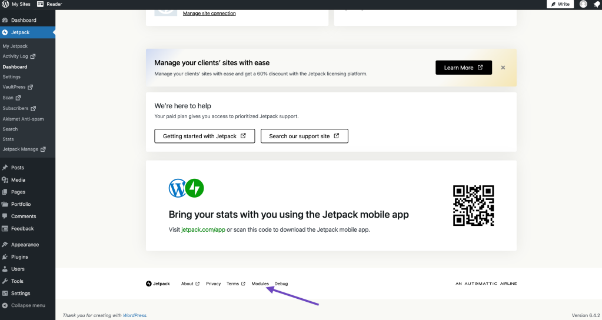Click Getting started with Jetpack button
Screen dimensions: 602x320
coord(205,136)
